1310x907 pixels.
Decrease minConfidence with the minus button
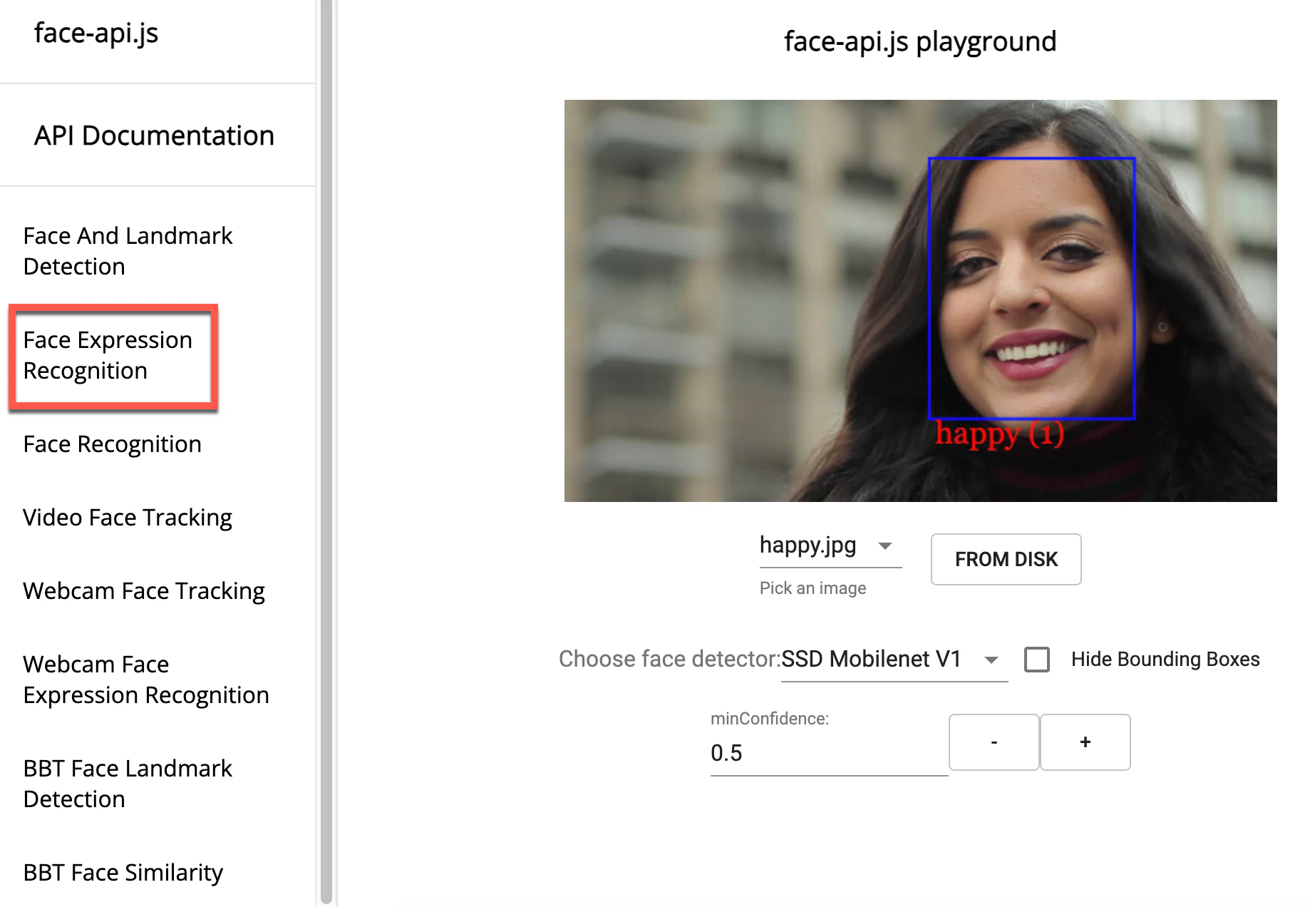point(994,742)
